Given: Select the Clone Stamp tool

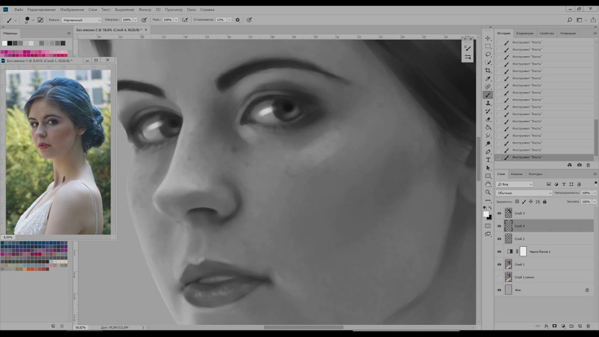Looking at the screenshot, I should 488,103.
